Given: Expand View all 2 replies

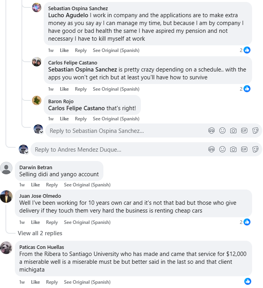Looking at the screenshot, I should pyautogui.click(x=40, y=233).
